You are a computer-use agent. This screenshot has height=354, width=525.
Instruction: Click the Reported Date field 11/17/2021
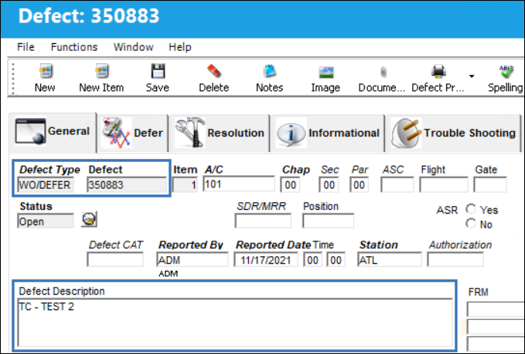[266, 260]
